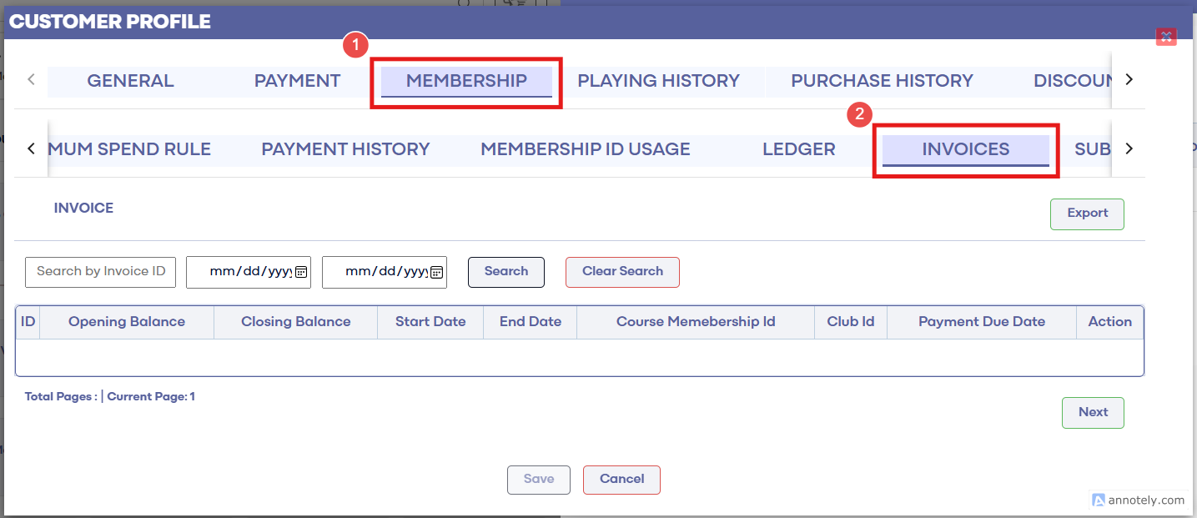This screenshot has width=1197, height=518.
Task: Click Clear Search button
Action: [x=622, y=272]
